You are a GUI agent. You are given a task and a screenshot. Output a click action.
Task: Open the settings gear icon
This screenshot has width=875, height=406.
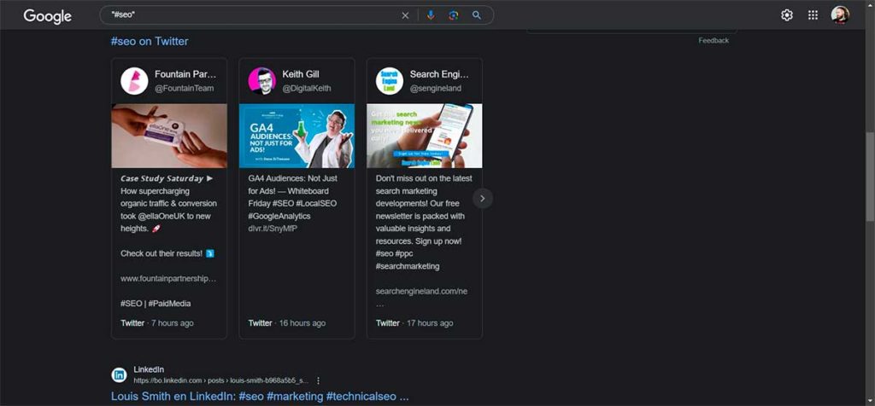787,15
